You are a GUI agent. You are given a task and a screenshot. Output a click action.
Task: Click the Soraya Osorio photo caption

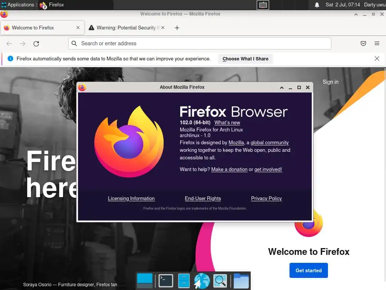70,285
